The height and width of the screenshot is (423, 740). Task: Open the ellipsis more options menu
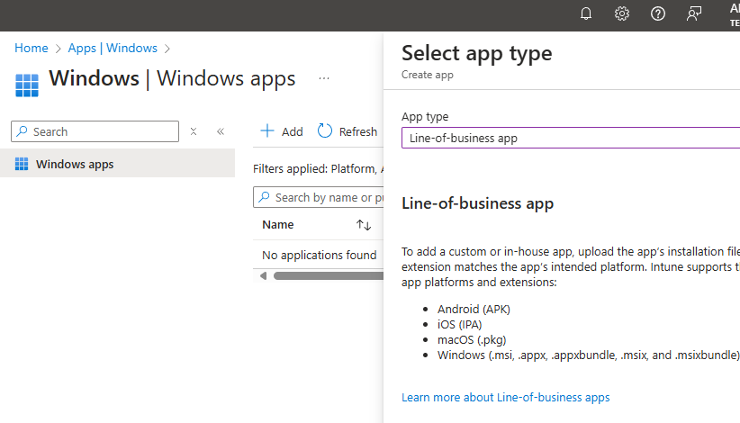click(x=324, y=78)
